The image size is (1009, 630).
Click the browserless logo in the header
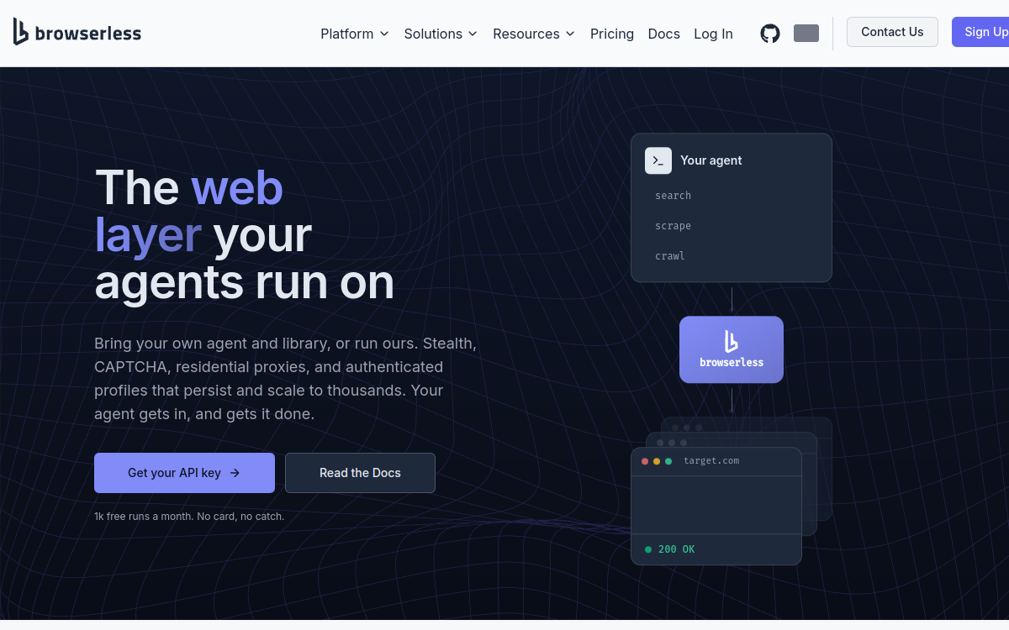(77, 32)
